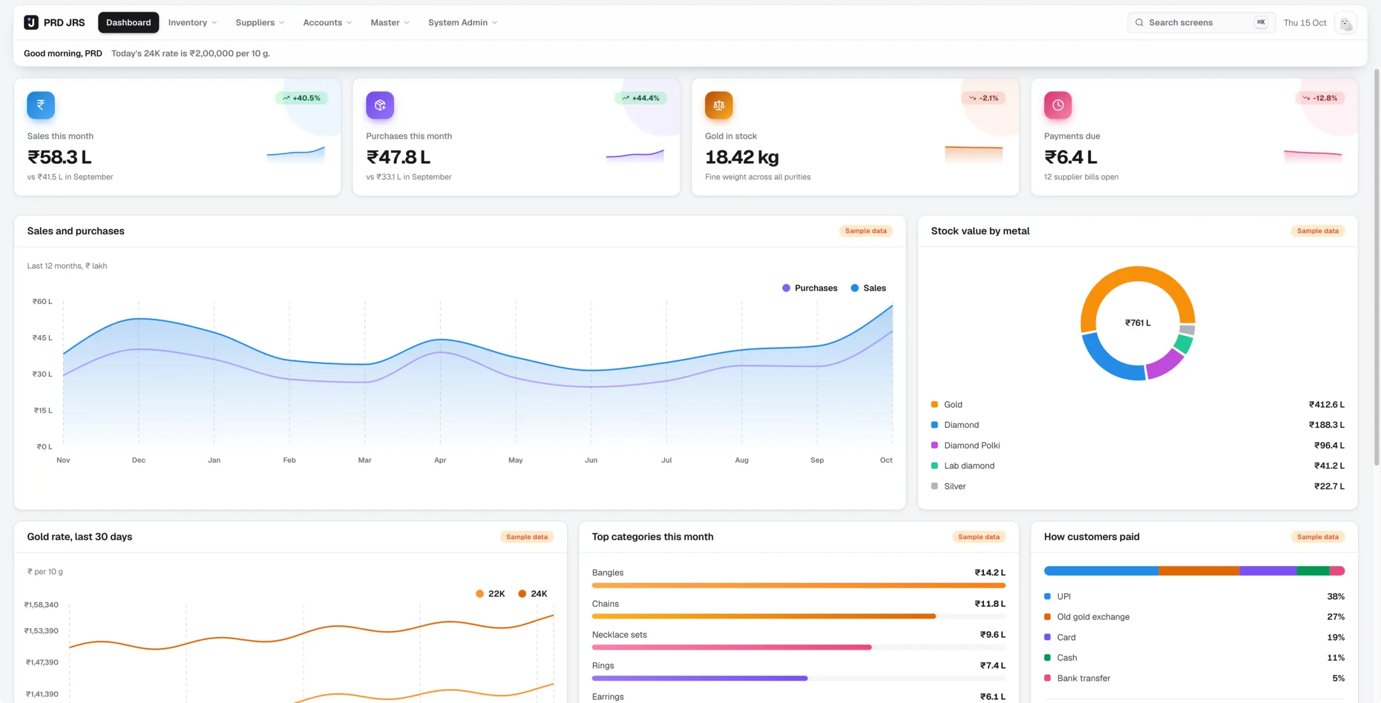This screenshot has height=703, width=1381.
Task: Click the orange Gold in stock scale icon
Action: click(x=719, y=105)
